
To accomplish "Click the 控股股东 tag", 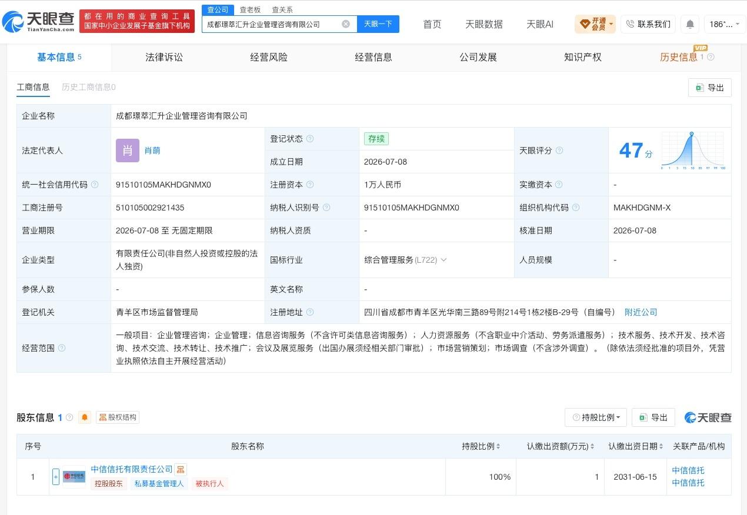I will [x=109, y=484].
